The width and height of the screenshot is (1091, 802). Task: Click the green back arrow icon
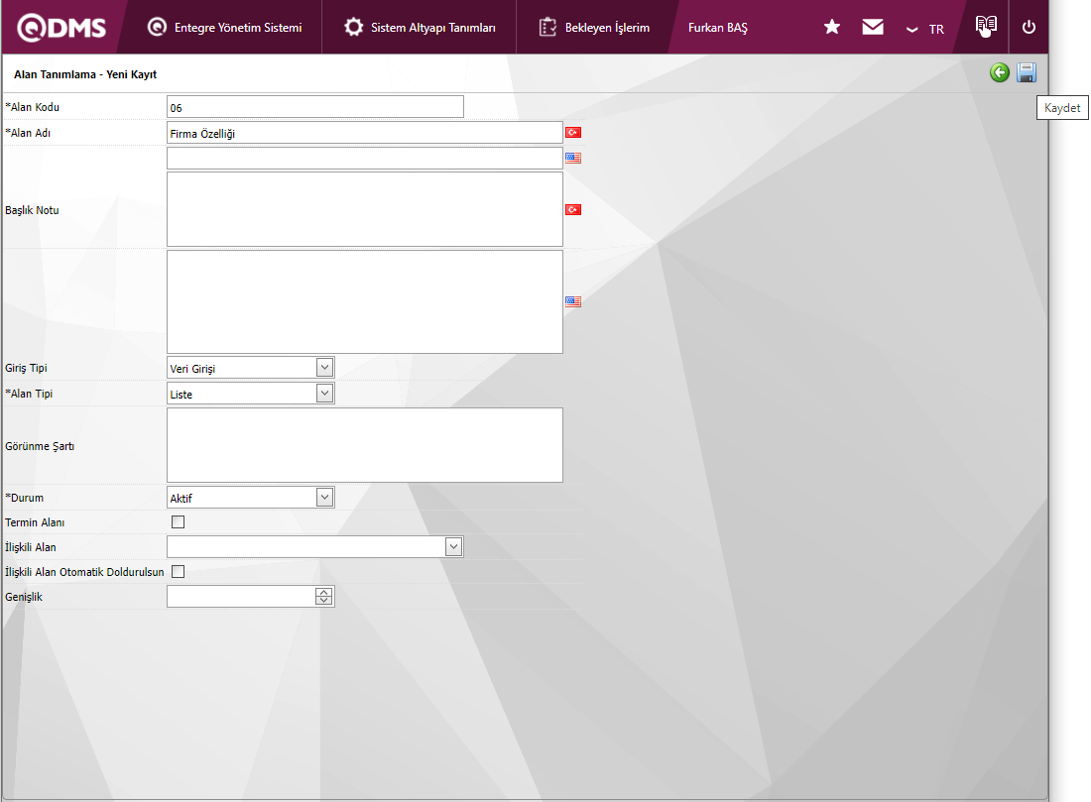click(x=1000, y=72)
